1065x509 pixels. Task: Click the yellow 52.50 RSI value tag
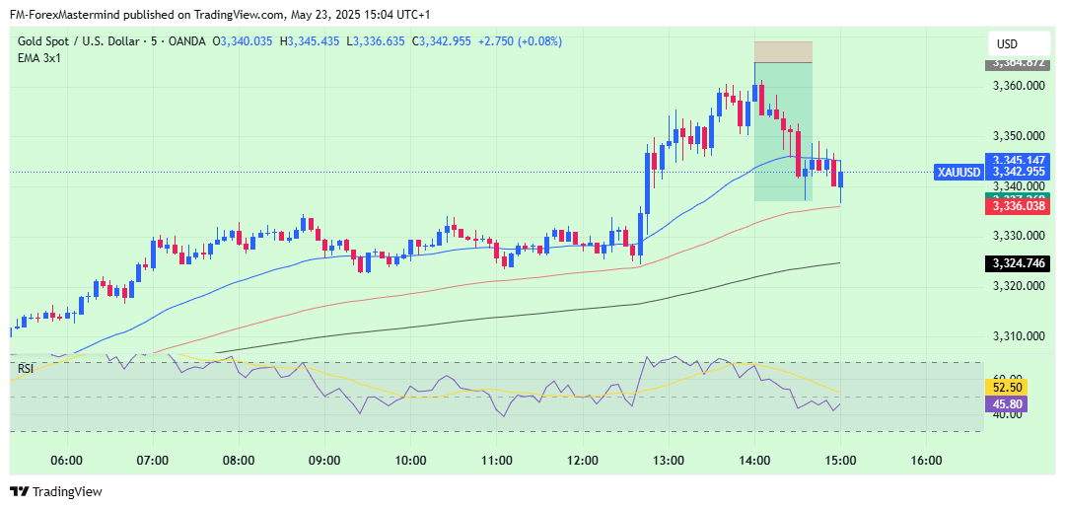tap(1005, 388)
